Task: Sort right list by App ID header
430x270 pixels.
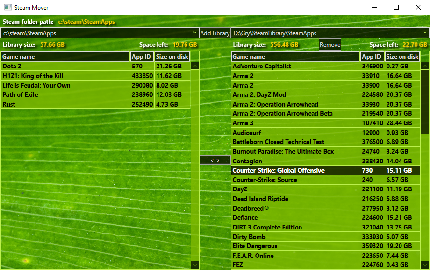Action: pyautogui.click(x=372, y=56)
